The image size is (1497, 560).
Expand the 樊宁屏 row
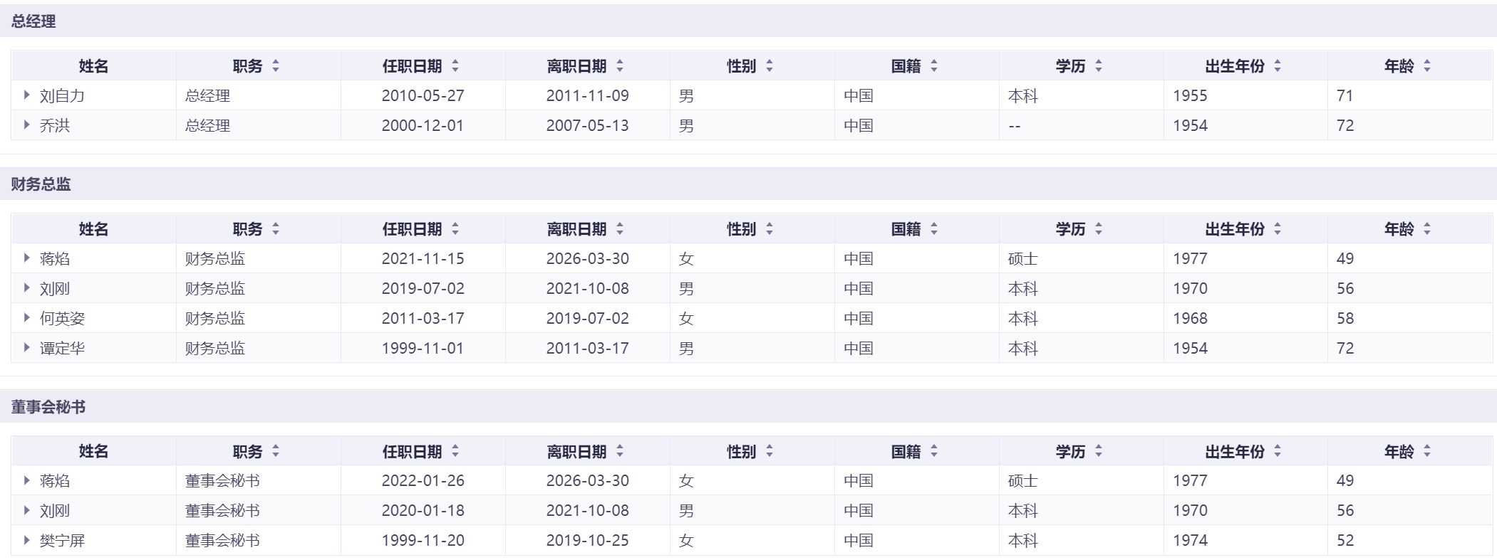[27, 539]
